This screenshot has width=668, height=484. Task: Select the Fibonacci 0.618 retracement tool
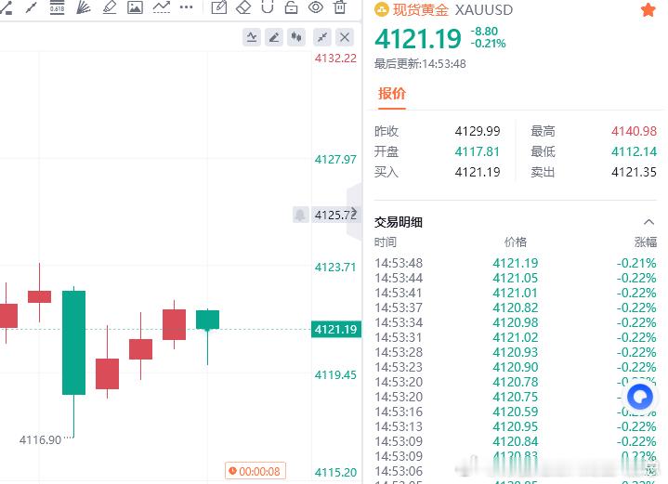[57, 7]
